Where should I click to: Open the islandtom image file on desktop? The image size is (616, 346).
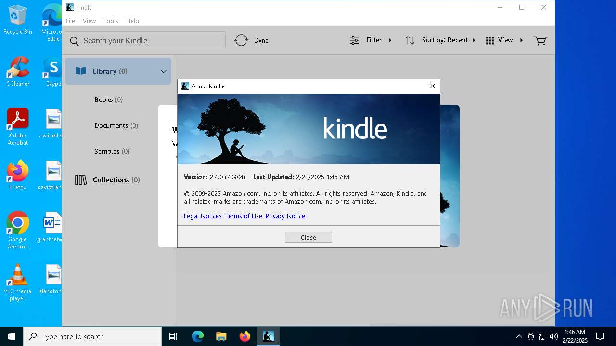(x=51, y=279)
